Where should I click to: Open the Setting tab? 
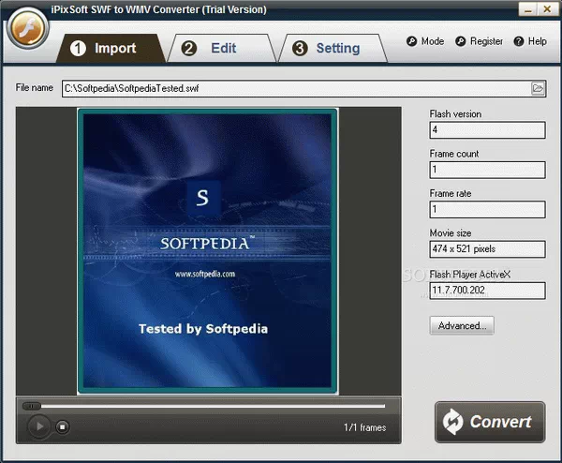(327, 48)
